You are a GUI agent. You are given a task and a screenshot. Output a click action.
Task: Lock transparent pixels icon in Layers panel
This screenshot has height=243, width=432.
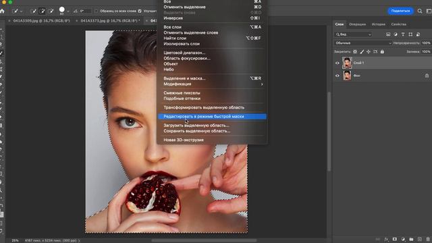pos(355,51)
